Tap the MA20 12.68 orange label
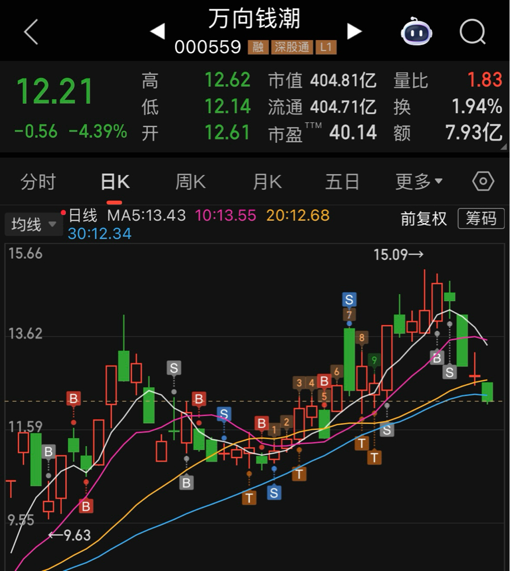Screen dimensions: 510x571 (298, 215)
